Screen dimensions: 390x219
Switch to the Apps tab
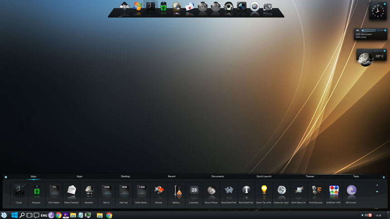80,176
